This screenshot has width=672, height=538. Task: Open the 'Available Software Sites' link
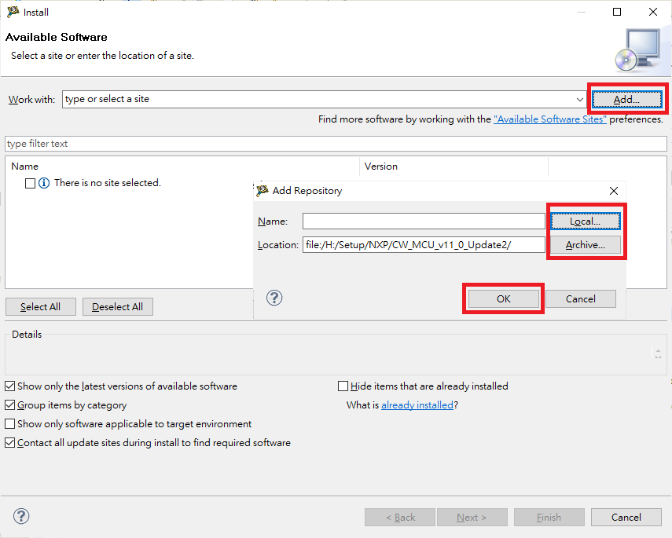(549, 119)
